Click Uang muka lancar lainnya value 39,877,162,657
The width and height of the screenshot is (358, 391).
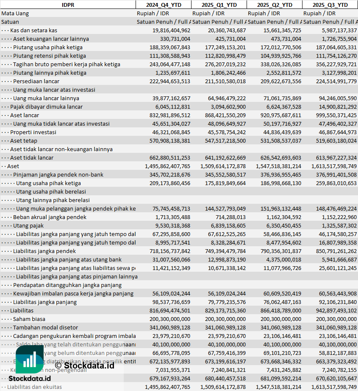172,98
